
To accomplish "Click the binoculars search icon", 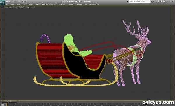I will pos(152,1).
